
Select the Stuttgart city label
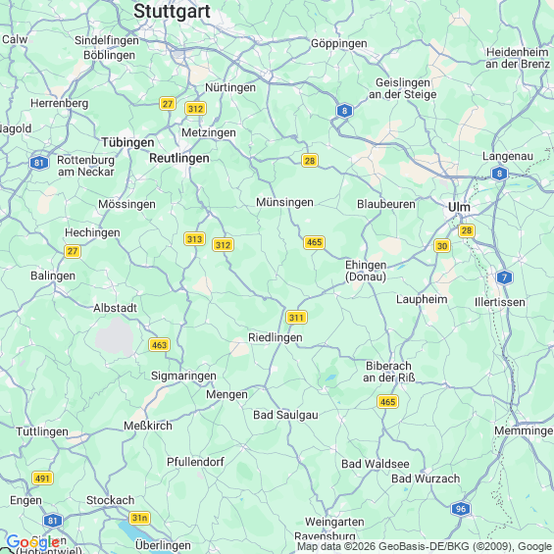[x=172, y=11]
